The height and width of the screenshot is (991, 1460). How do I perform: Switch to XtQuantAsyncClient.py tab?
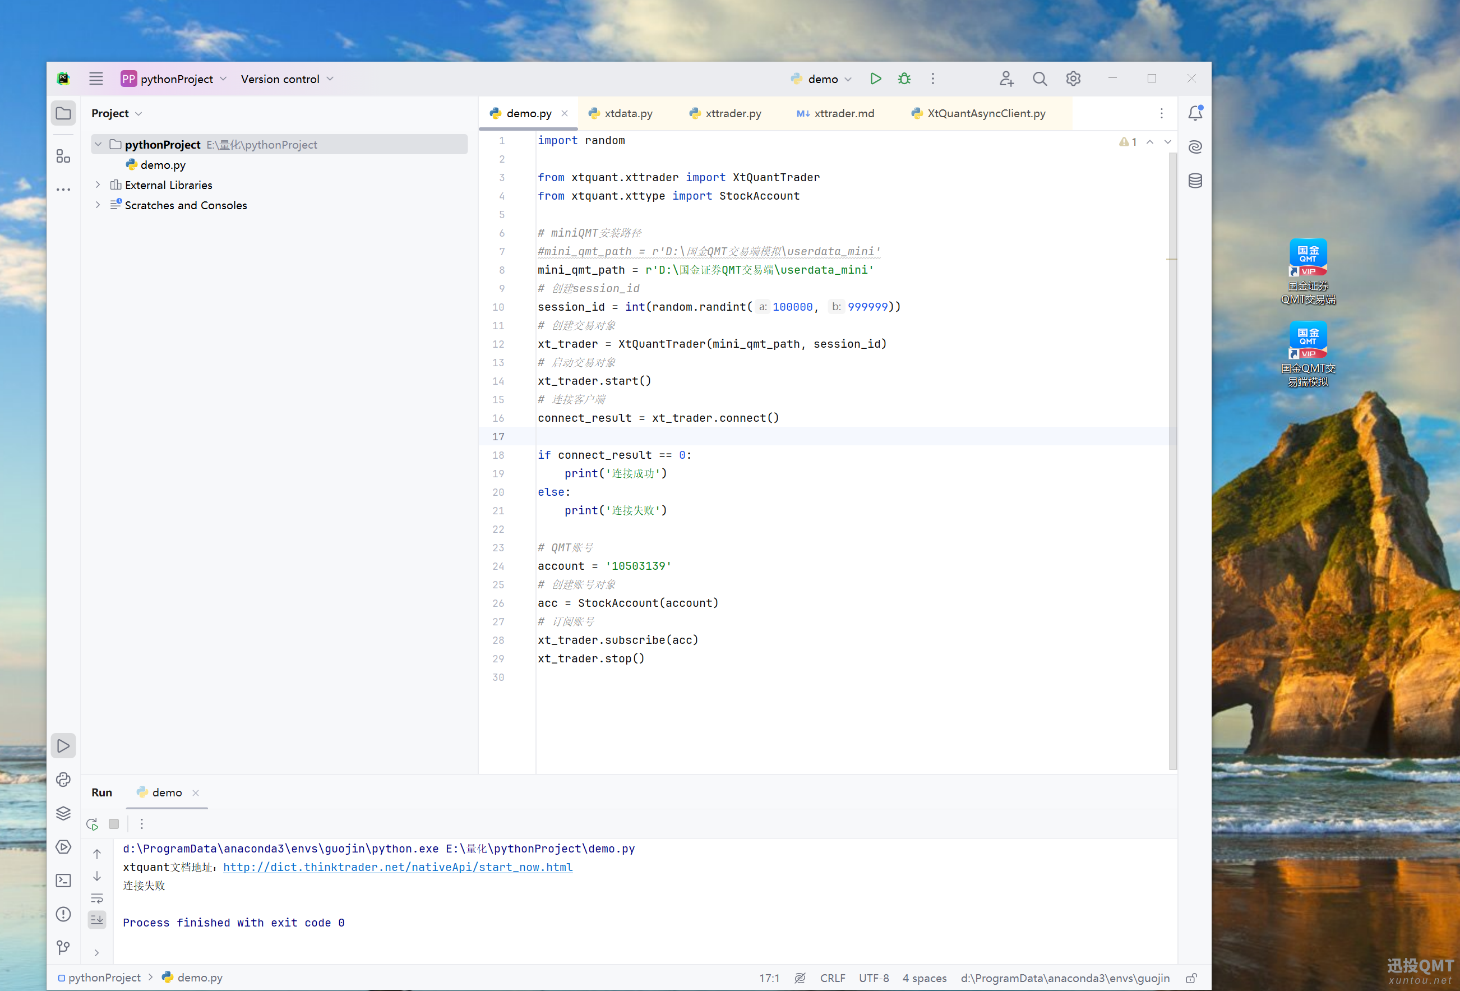click(x=979, y=113)
